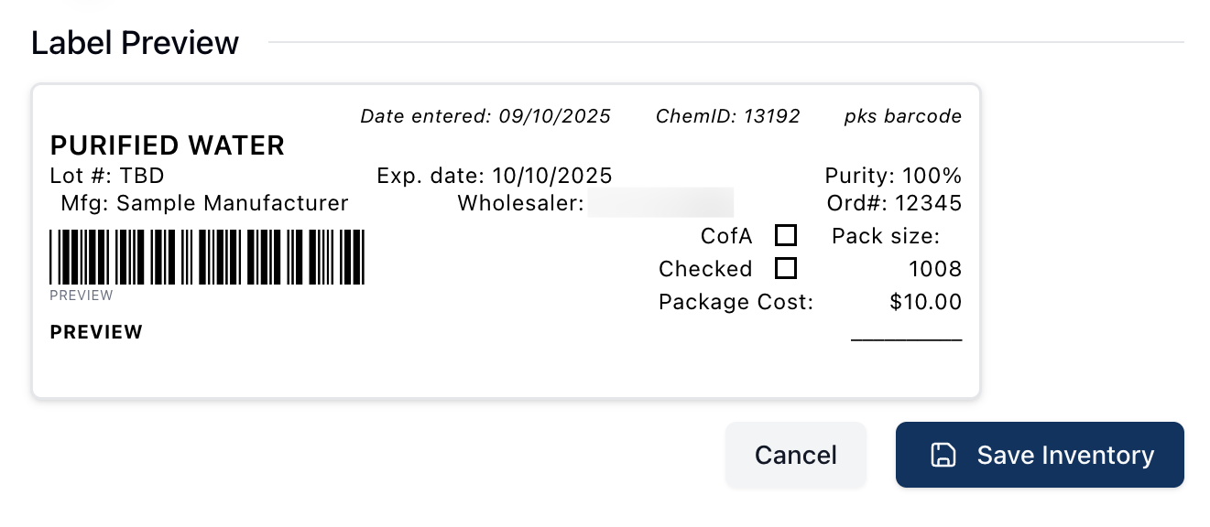Click the Purity 100% text
Image resolution: width=1210 pixels, height=527 pixels.
pos(893,176)
